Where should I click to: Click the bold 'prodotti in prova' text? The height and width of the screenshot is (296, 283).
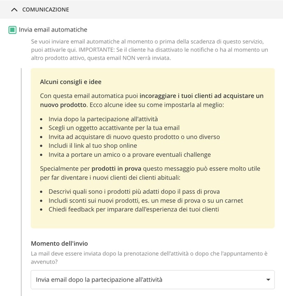coord(116,169)
